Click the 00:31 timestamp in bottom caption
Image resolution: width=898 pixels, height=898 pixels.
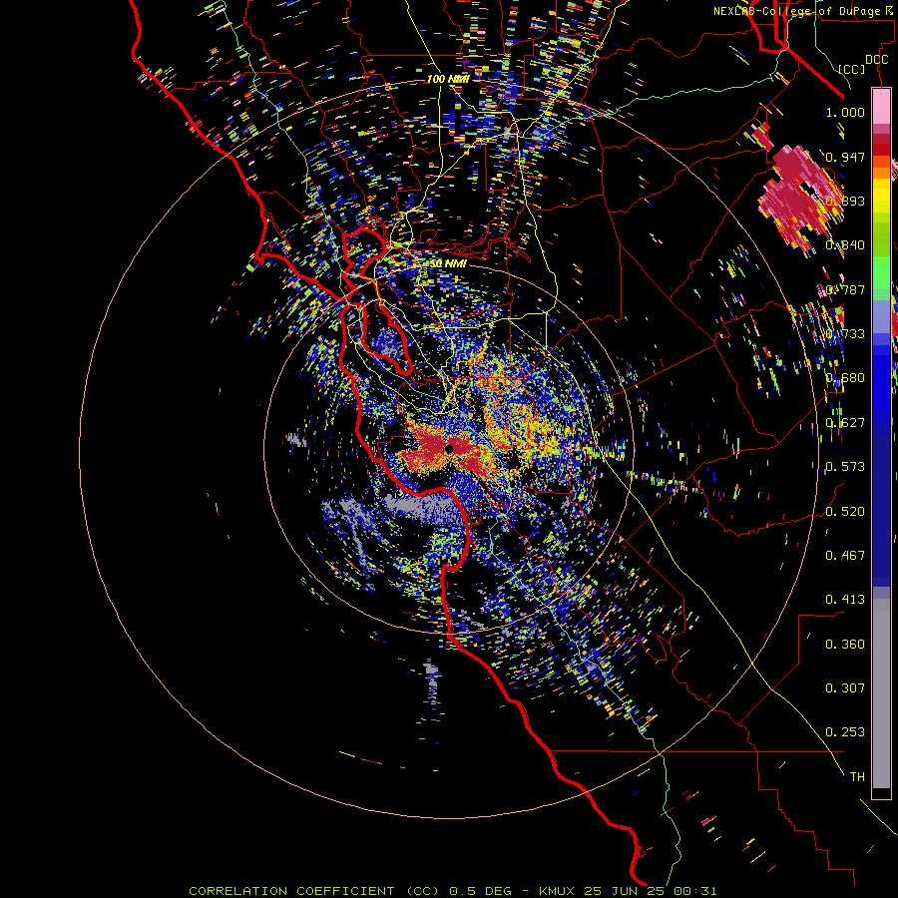coord(695,891)
